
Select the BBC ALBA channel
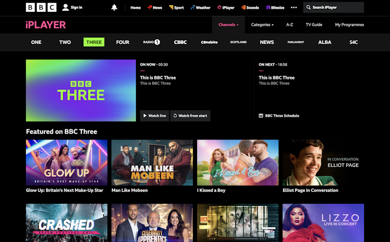[325, 42]
